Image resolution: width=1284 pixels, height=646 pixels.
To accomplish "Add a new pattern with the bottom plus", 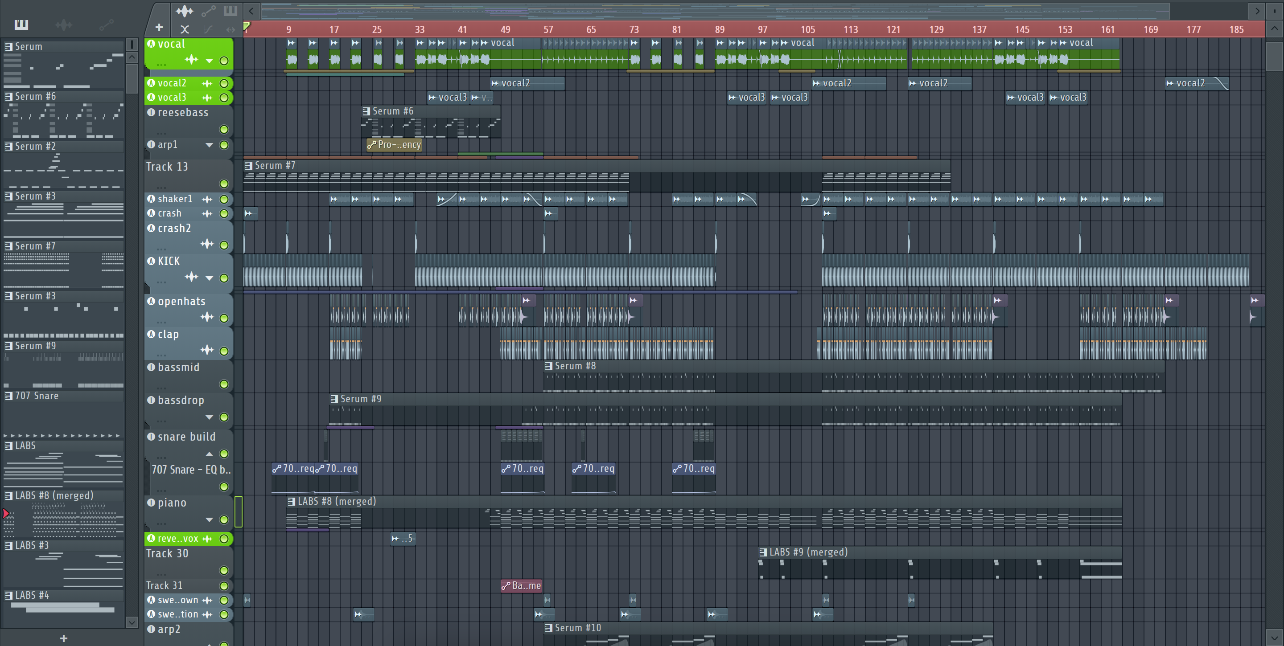I will 63,638.
